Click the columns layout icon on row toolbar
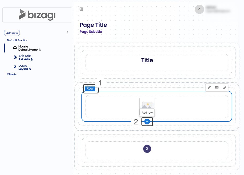The width and height of the screenshot is (244, 175). point(217,87)
